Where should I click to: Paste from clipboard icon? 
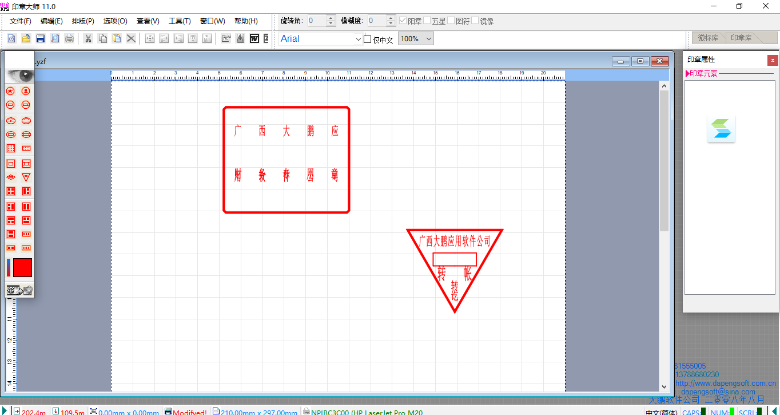tap(117, 38)
